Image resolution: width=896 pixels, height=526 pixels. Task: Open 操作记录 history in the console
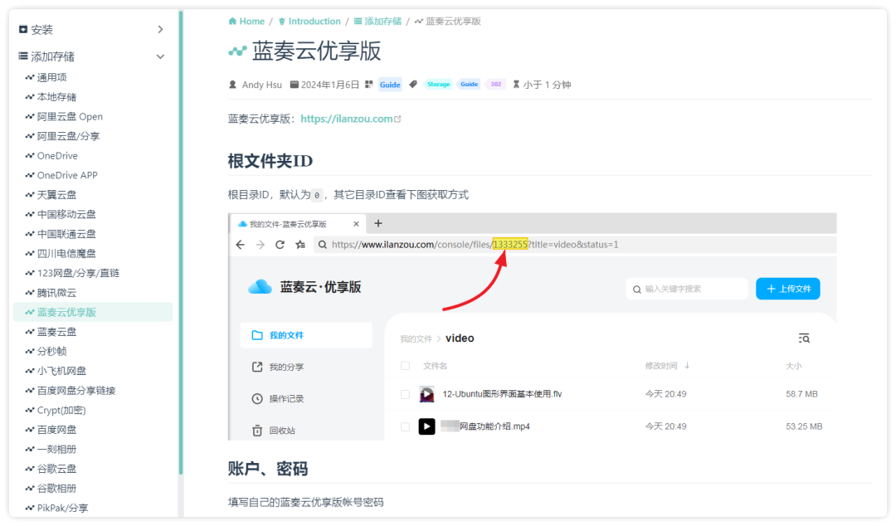click(x=278, y=398)
